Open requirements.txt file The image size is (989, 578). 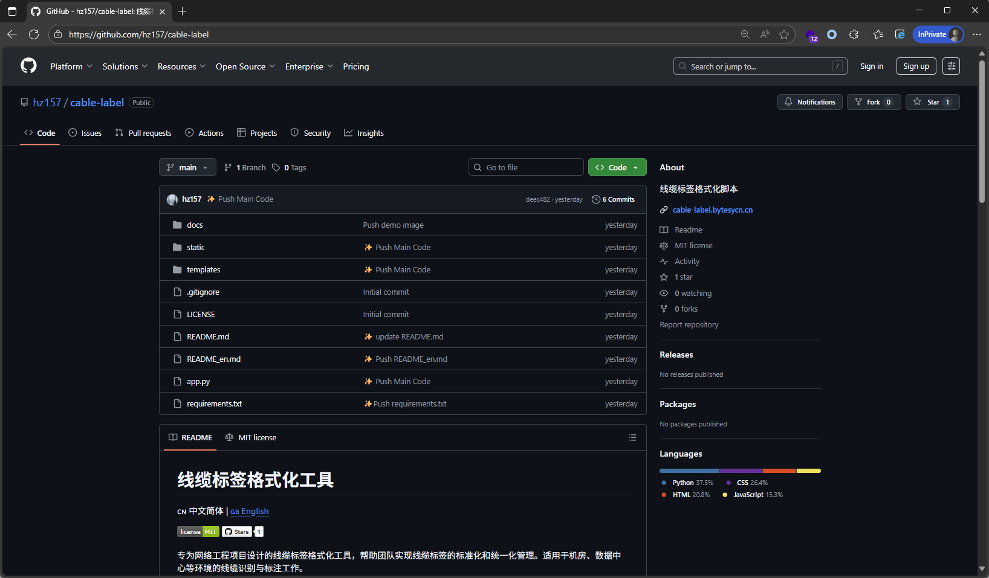(x=214, y=404)
